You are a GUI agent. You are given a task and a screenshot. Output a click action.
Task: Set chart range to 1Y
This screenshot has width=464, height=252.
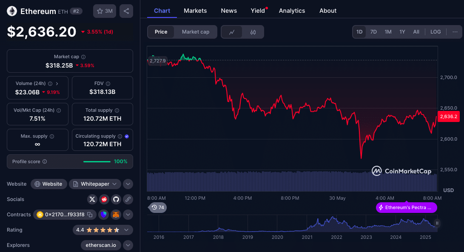click(402, 32)
